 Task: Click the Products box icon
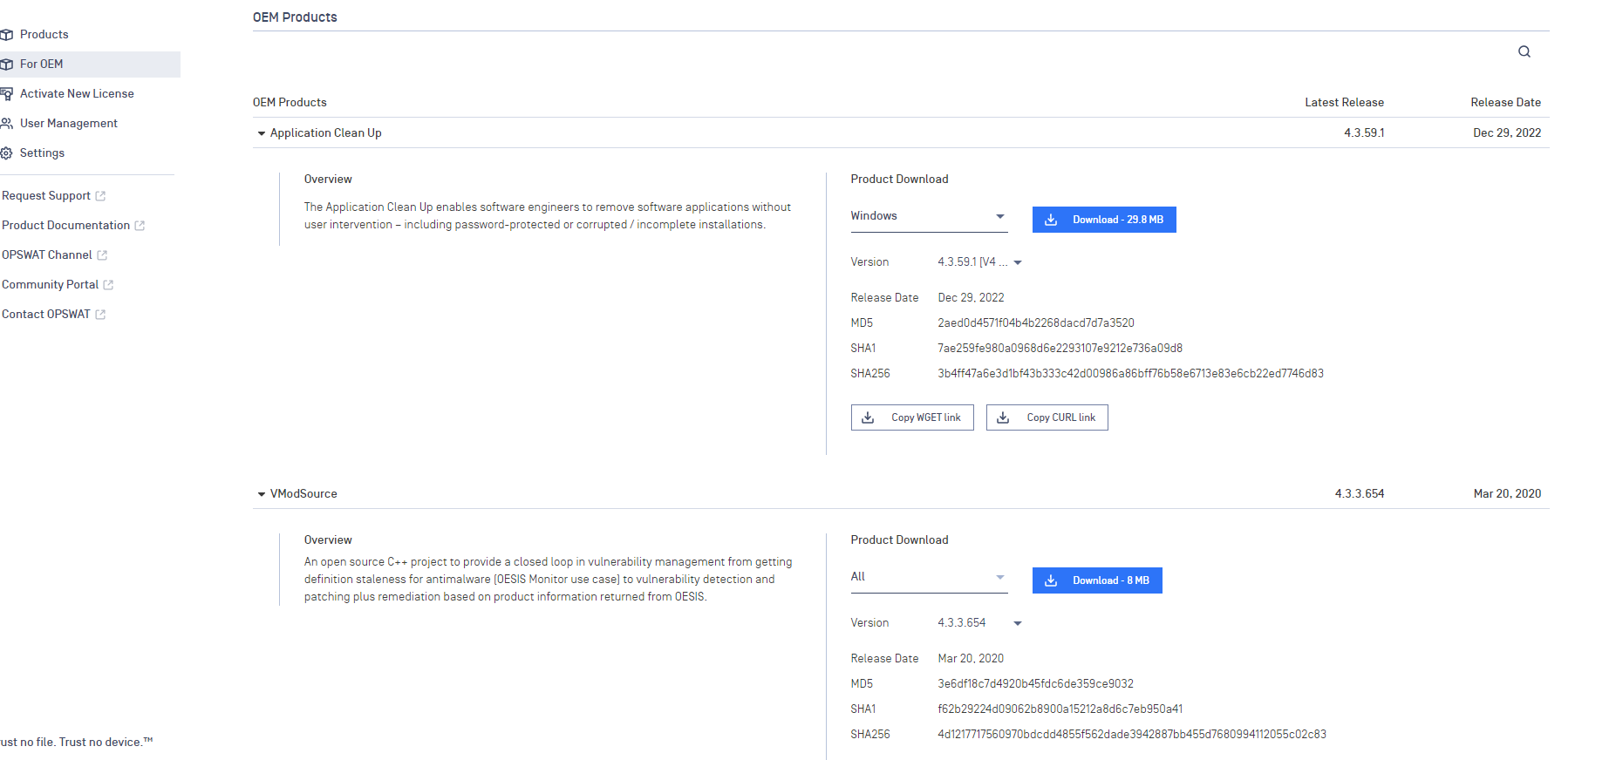point(7,35)
